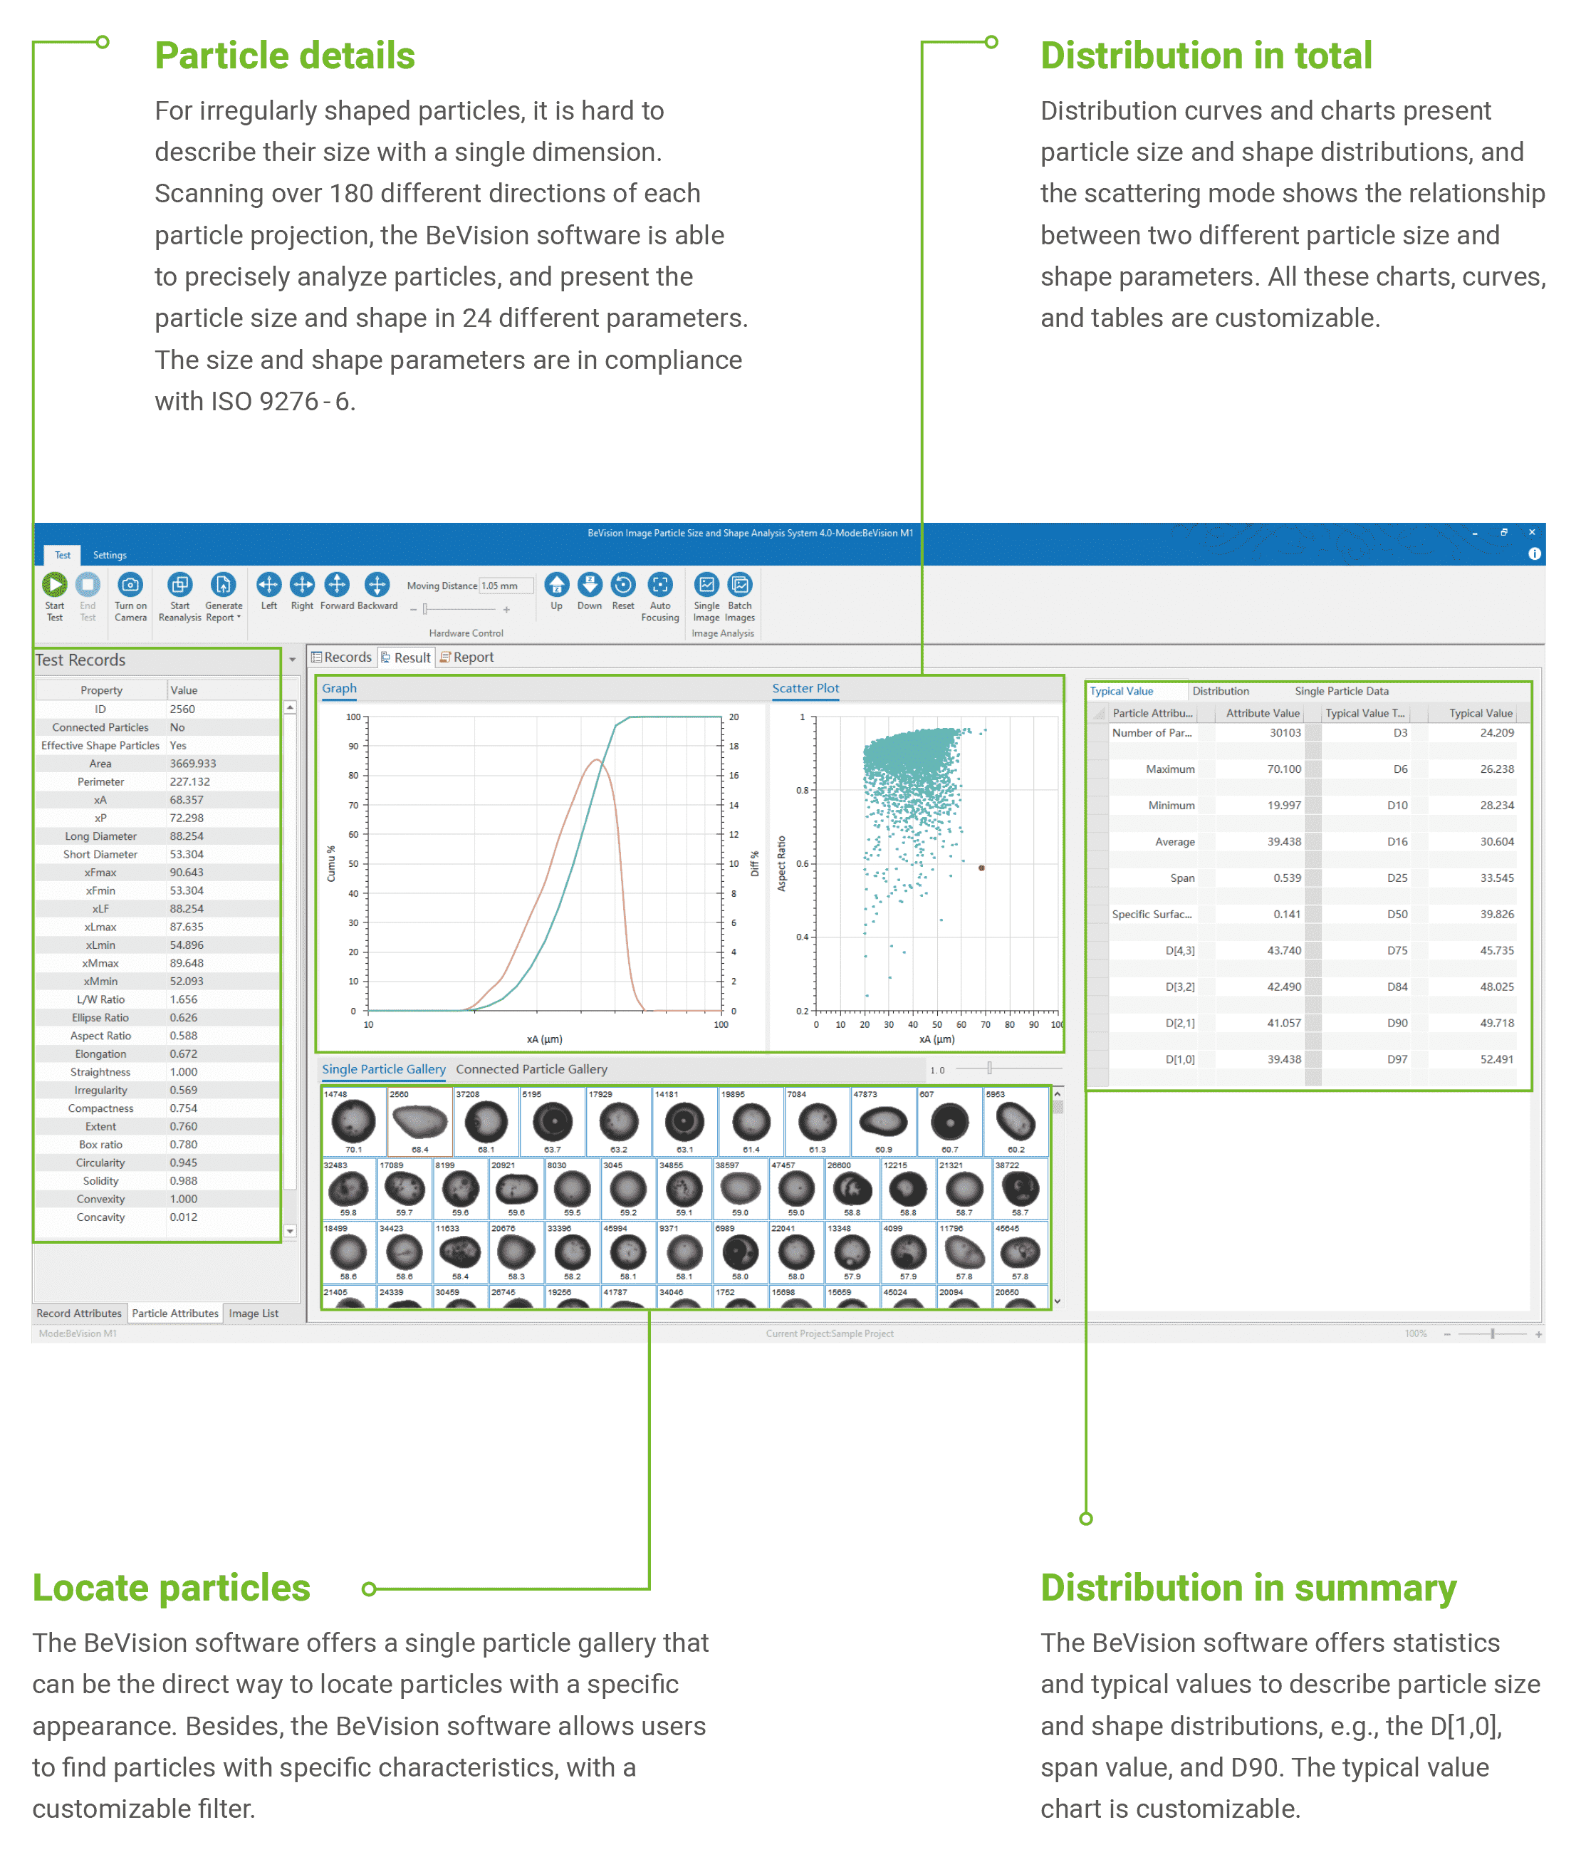
Task: Click Attribute Value column header
Action: pyautogui.click(x=1261, y=713)
